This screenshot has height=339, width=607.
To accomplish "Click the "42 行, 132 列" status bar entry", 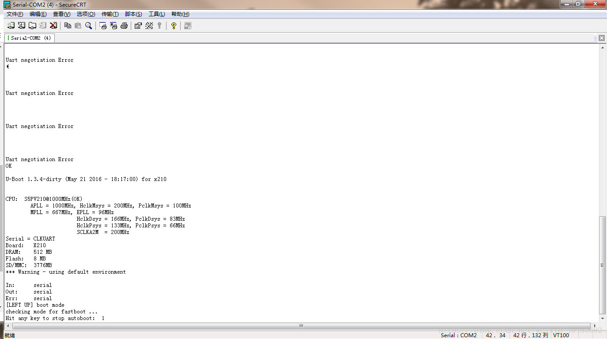I will (x=530, y=335).
